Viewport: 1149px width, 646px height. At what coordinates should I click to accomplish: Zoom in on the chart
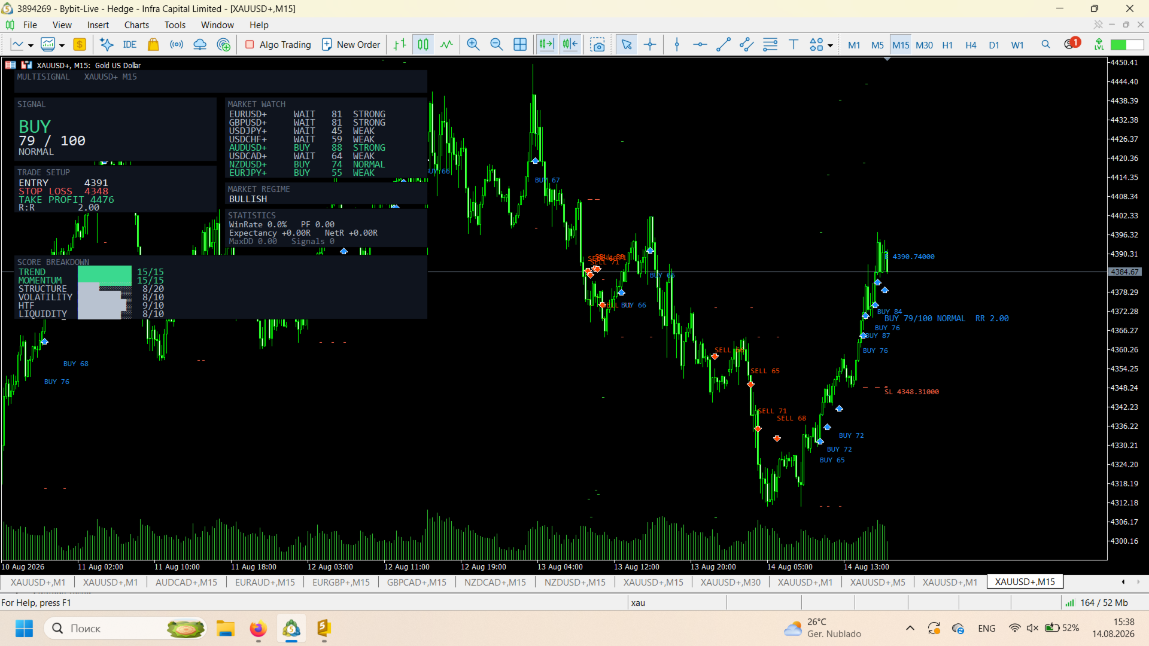click(473, 45)
